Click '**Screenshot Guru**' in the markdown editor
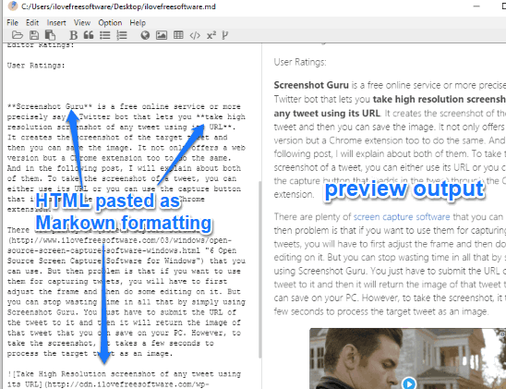 tap(50, 106)
